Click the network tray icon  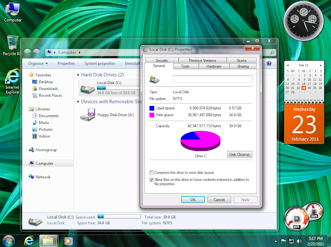291,241
